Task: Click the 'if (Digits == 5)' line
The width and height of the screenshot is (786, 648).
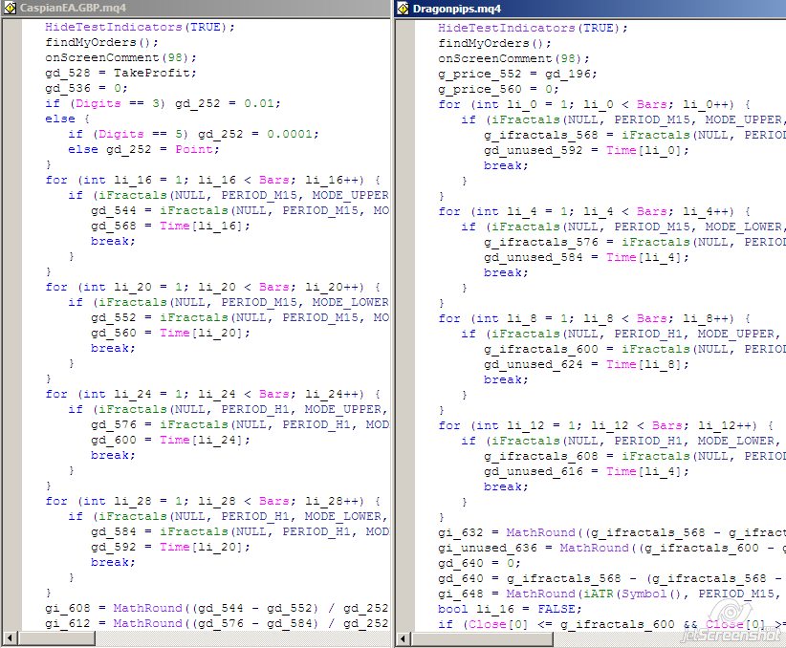Action: [x=193, y=134]
